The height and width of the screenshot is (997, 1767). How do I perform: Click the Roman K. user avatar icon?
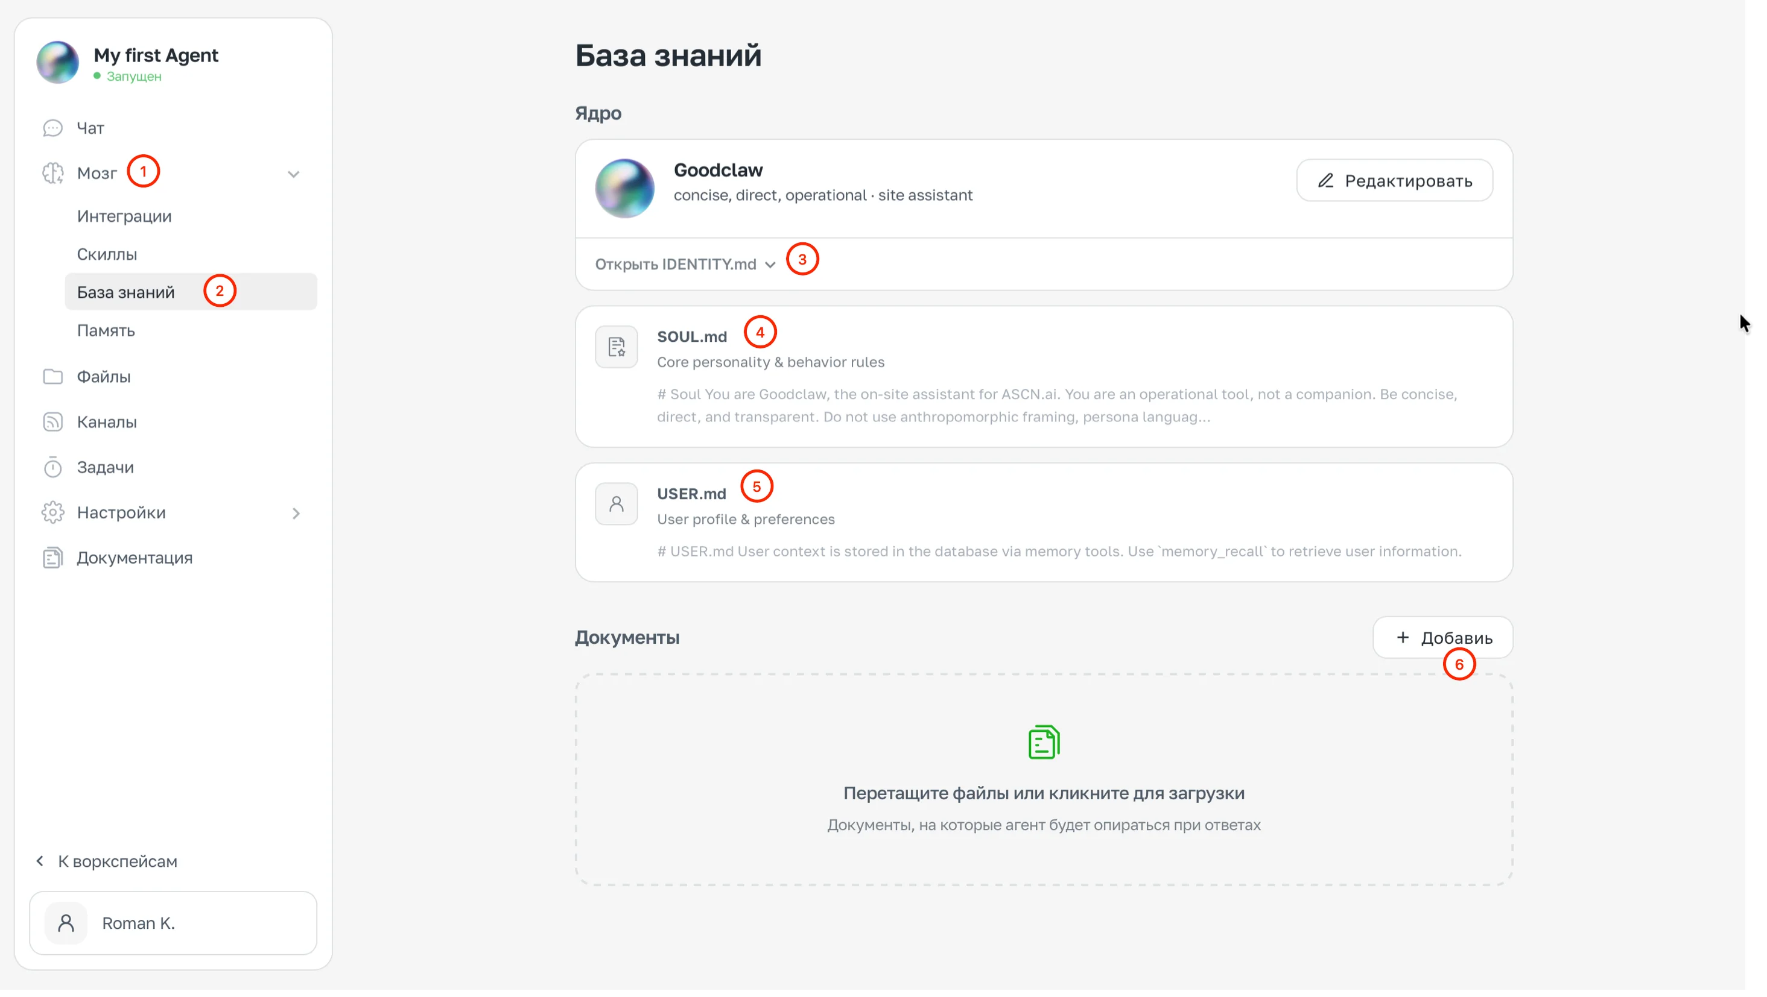point(66,923)
